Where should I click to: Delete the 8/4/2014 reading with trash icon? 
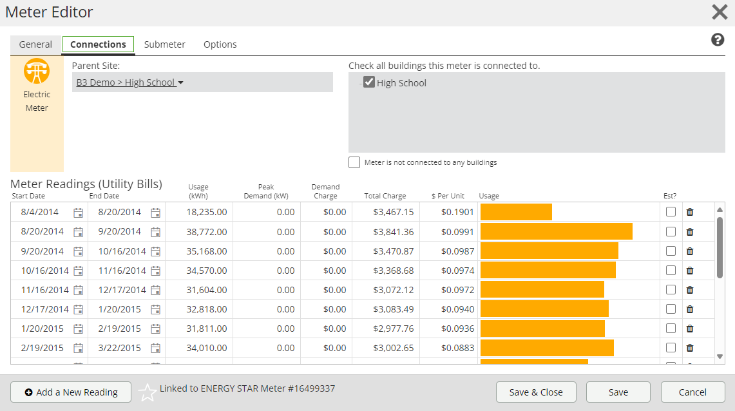tap(690, 212)
